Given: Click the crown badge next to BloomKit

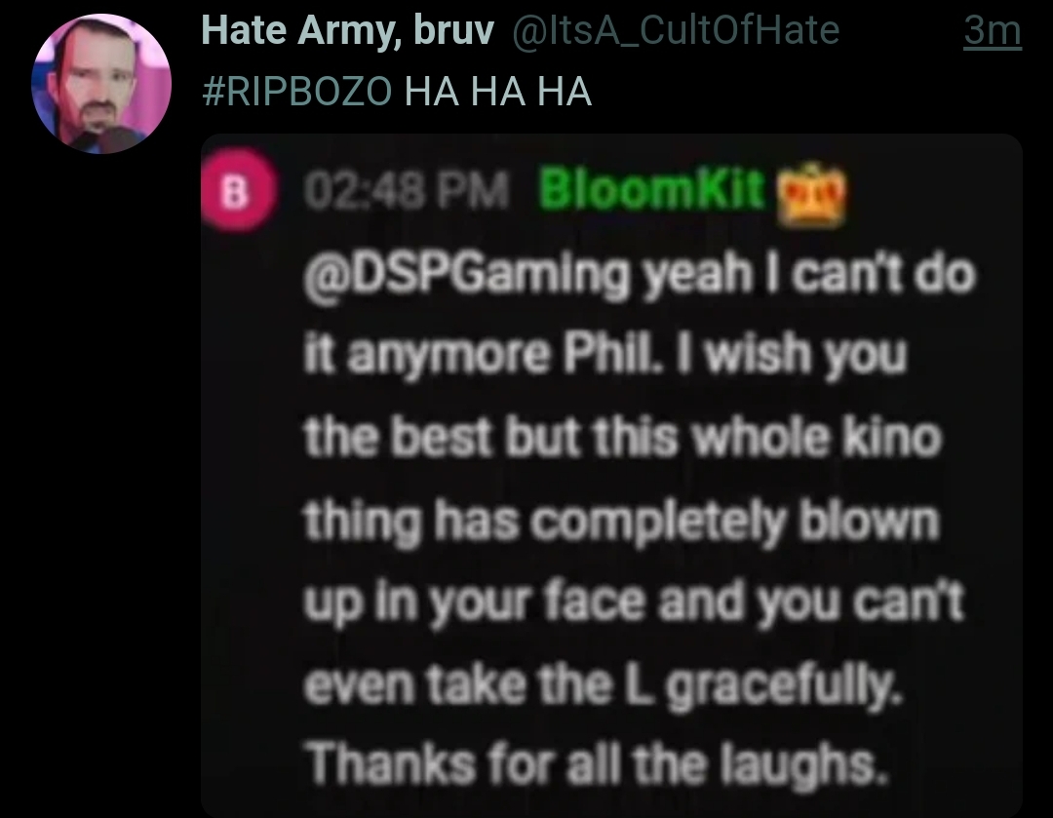Looking at the screenshot, I should [810, 195].
